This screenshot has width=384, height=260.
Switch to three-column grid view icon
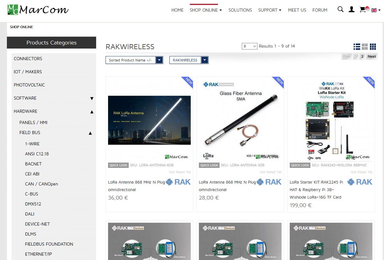[373, 47]
